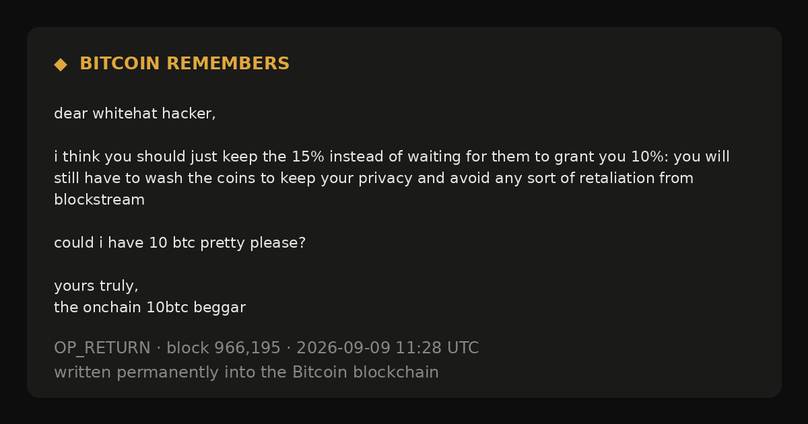Screen dimensions: 808x424
Task: Click the BITCOIN REMEMBERS heading
Action: tap(184, 64)
